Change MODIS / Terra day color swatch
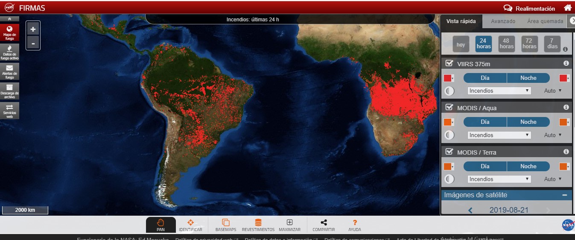The height and width of the screenshot is (240, 575). pyautogui.click(x=449, y=167)
